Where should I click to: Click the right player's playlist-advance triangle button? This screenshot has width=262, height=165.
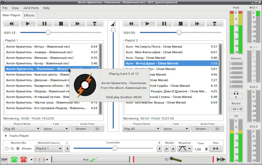(214, 24)
